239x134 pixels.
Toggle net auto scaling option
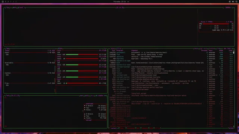tap(87, 96)
